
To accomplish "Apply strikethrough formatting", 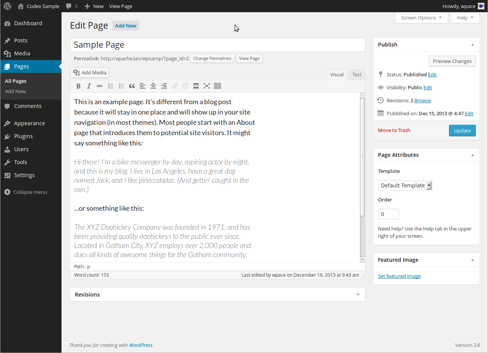I will (100, 86).
